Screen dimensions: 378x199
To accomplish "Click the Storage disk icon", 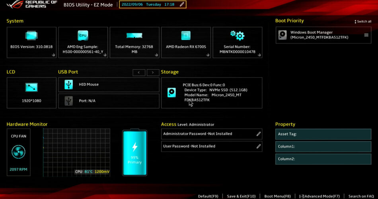I will coord(171,93).
